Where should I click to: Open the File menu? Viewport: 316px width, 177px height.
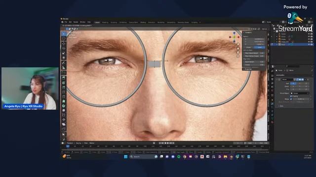(x=66, y=22)
